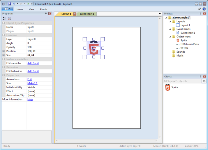
Task: Click the Animations Edit link
Action: [29, 79]
